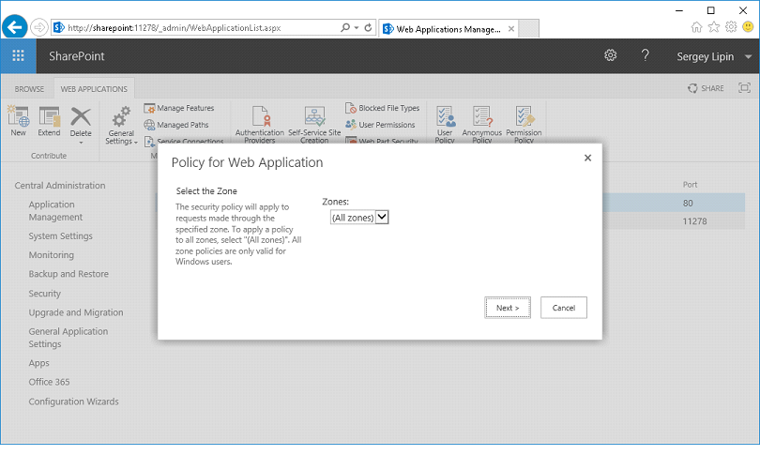
Task: Open the settings gear in suite bar
Action: pyautogui.click(x=610, y=55)
